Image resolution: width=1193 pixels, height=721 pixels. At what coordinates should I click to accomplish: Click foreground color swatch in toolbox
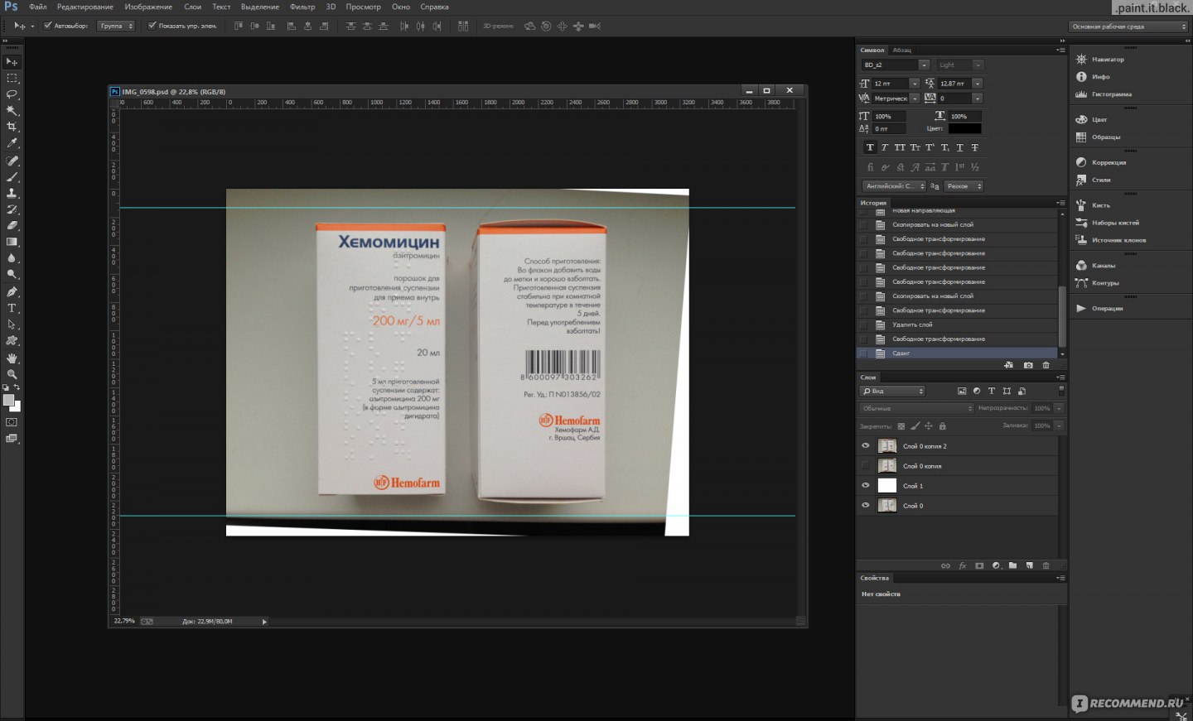pyautogui.click(x=8, y=401)
